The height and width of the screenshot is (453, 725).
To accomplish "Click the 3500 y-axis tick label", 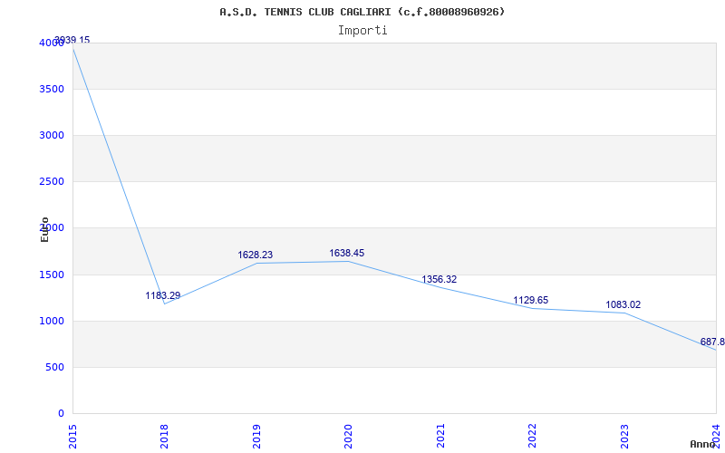I will click(x=52, y=89).
